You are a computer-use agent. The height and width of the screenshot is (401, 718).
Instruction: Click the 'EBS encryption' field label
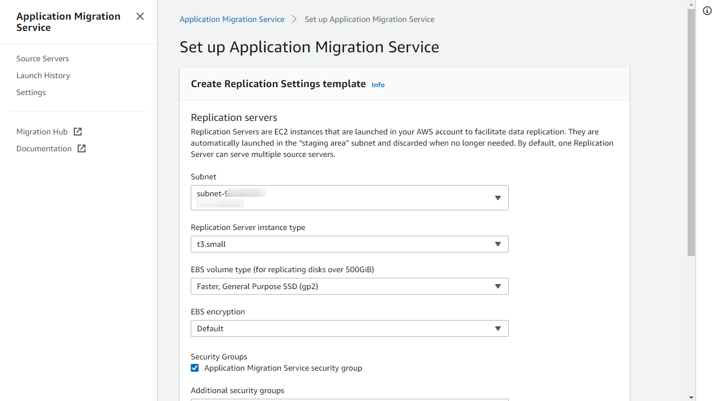click(x=218, y=312)
